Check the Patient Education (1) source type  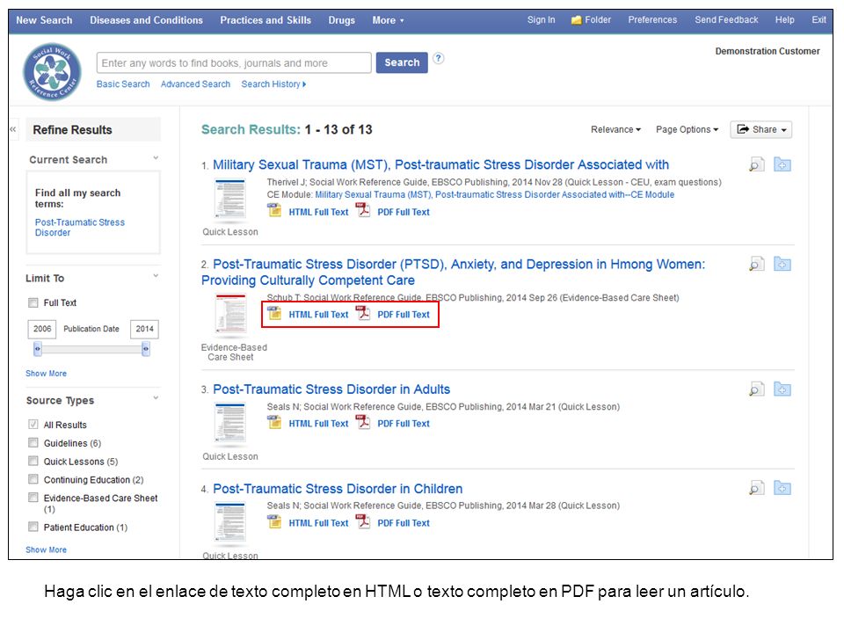pos(33,527)
